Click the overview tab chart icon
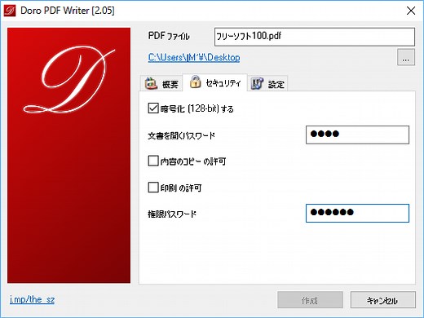The height and width of the screenshot is (318, 424). (151, 83)
